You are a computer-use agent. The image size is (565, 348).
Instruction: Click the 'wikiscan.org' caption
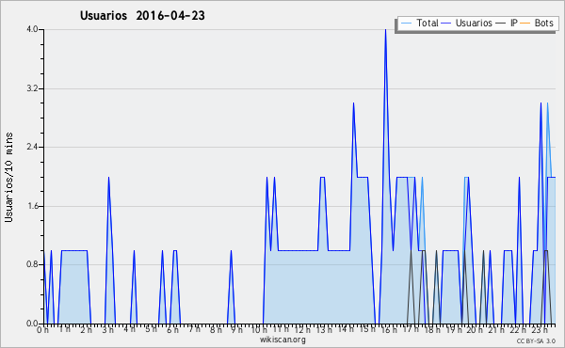click(282, 340)
